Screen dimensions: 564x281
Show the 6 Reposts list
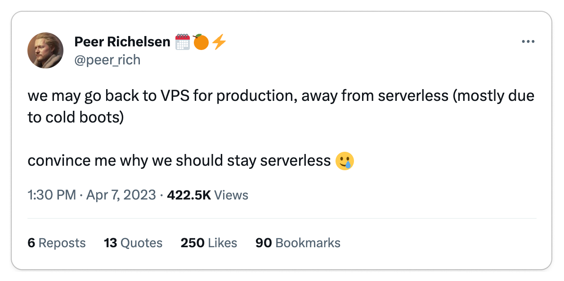[57, 243]
